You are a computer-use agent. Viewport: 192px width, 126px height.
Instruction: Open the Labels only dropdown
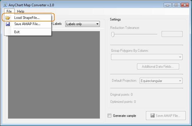82,24
